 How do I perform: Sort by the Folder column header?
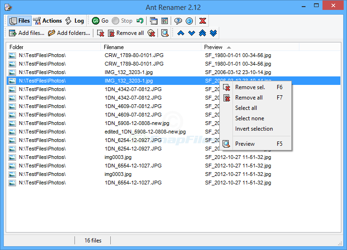[x=53, y=47]
